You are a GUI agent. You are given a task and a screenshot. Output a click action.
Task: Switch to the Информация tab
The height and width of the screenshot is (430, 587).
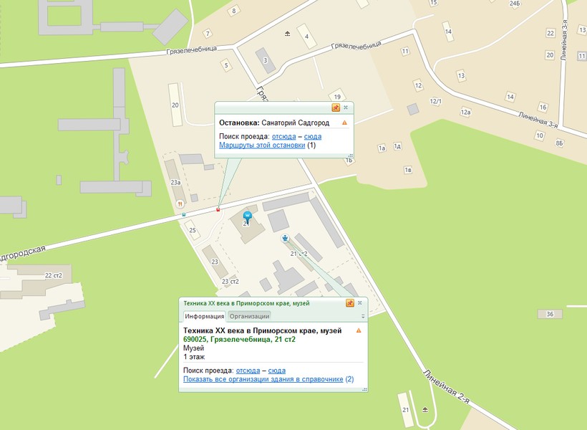click(205, 316)
